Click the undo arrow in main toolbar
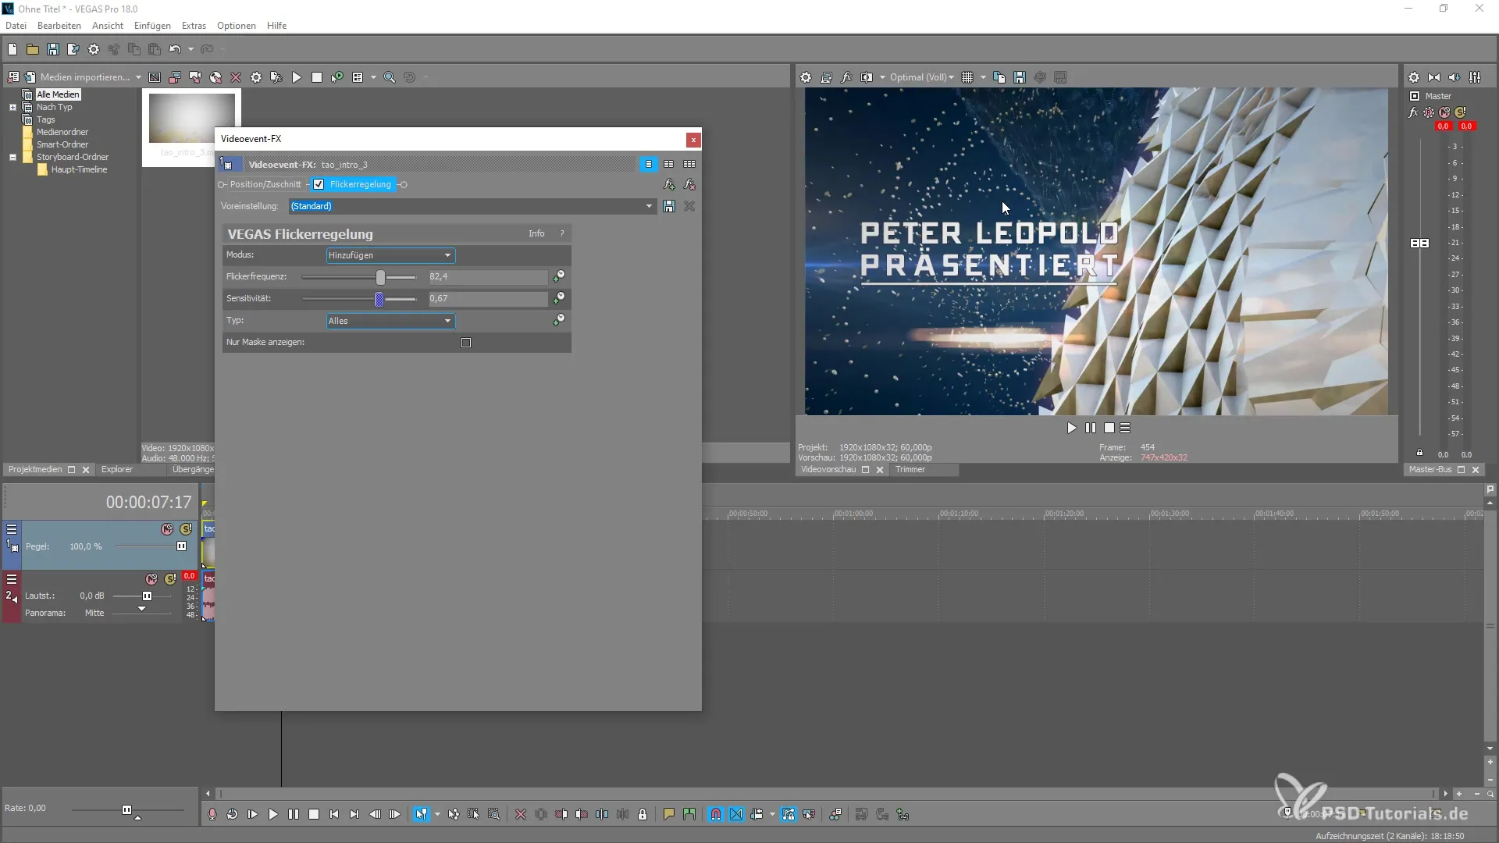 [175, 49]
